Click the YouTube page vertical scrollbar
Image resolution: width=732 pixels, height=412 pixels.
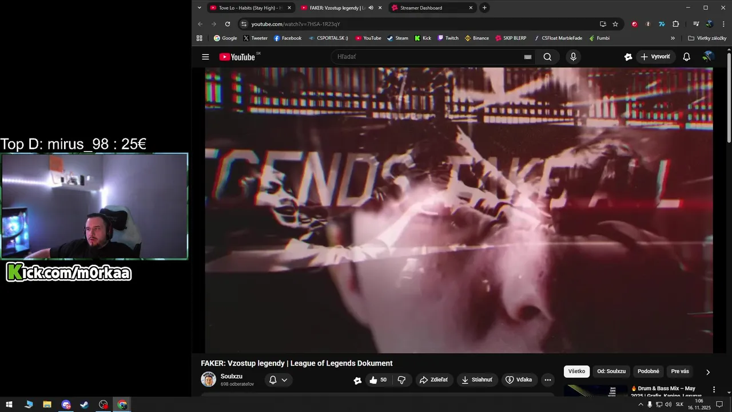729,97
